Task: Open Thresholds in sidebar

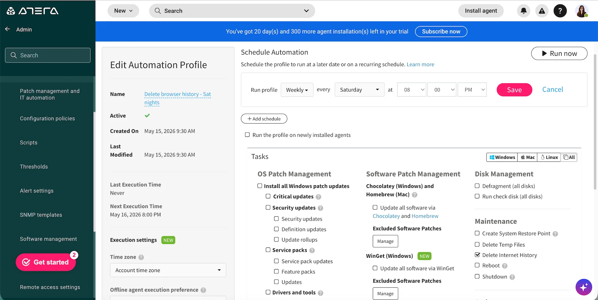Action: click(34, 166)
